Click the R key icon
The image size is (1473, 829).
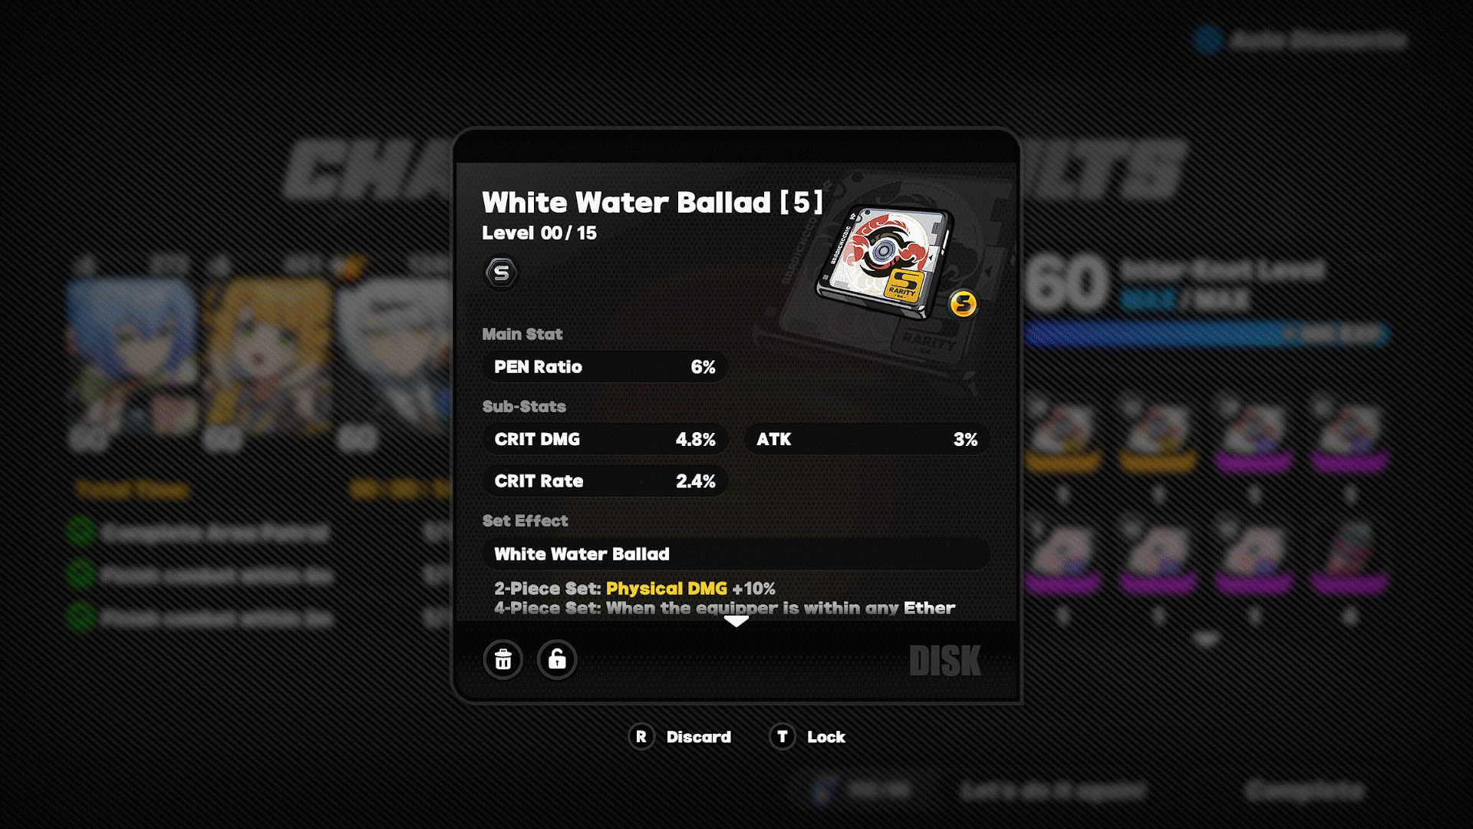click(641, 737)
